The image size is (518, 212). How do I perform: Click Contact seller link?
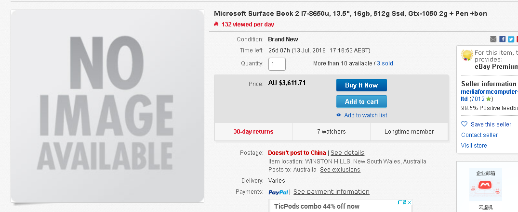coord(479,135)
